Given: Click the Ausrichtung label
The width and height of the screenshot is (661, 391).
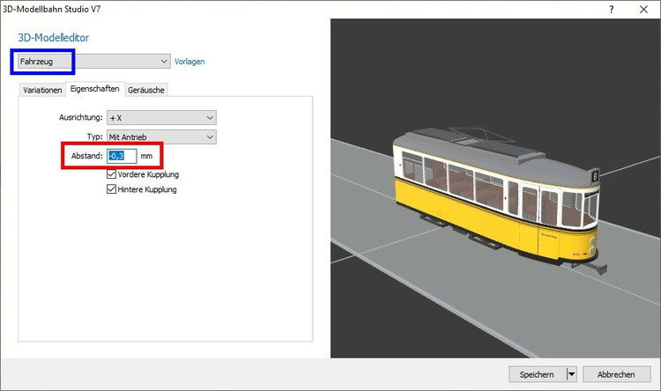Looking at the screenshot, I should click(x=80, y=117).
